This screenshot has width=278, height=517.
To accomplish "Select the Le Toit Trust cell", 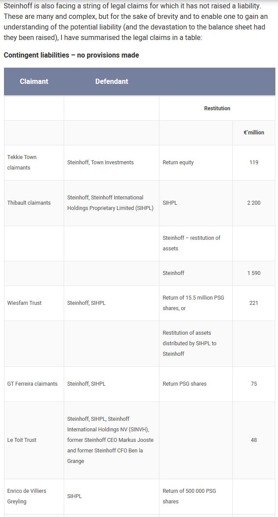I will pos(22,440).
